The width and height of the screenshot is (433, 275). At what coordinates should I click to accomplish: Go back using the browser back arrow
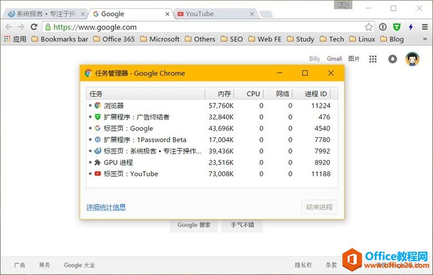coord(8,27)
